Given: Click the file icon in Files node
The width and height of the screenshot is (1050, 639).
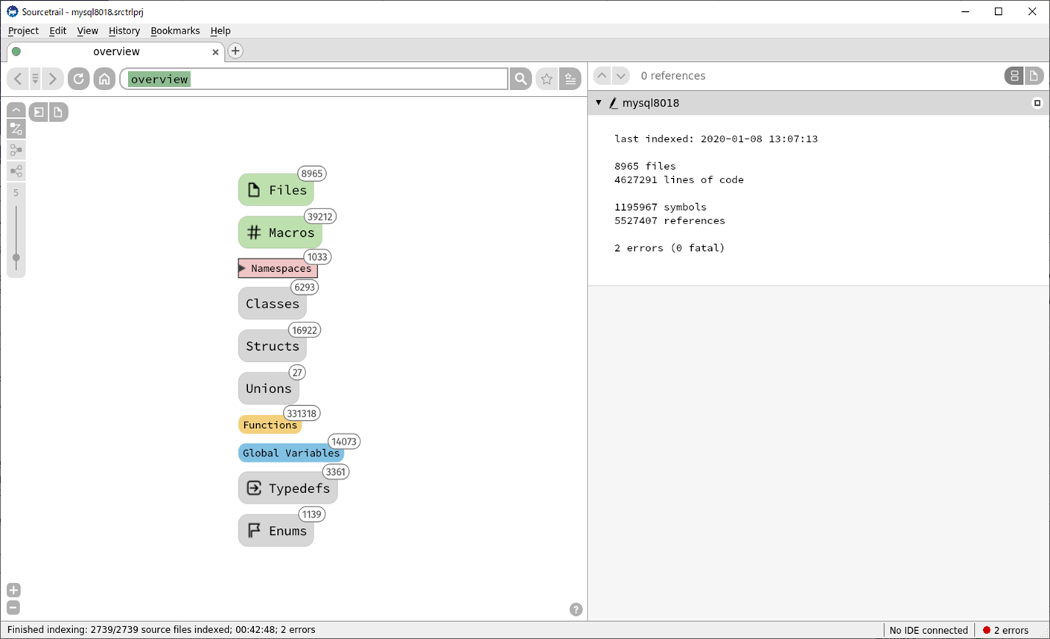Looking at the screenshot, I should [254, 190].
